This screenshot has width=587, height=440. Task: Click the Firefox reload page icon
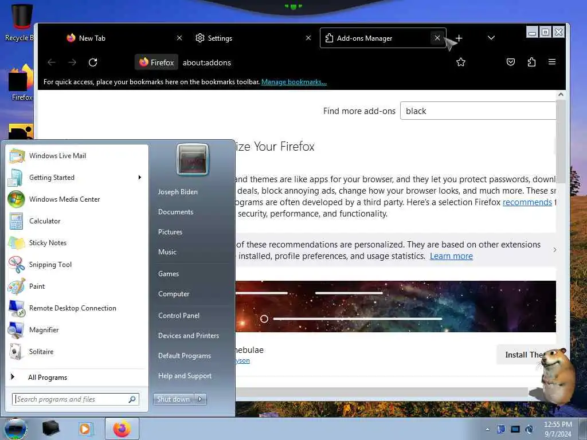tap(93, 62)
